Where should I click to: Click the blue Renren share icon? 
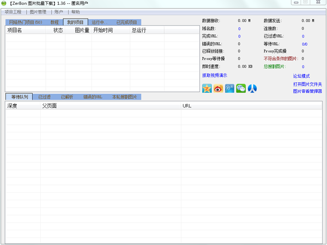pyautogui.click(x=252, y=88)
